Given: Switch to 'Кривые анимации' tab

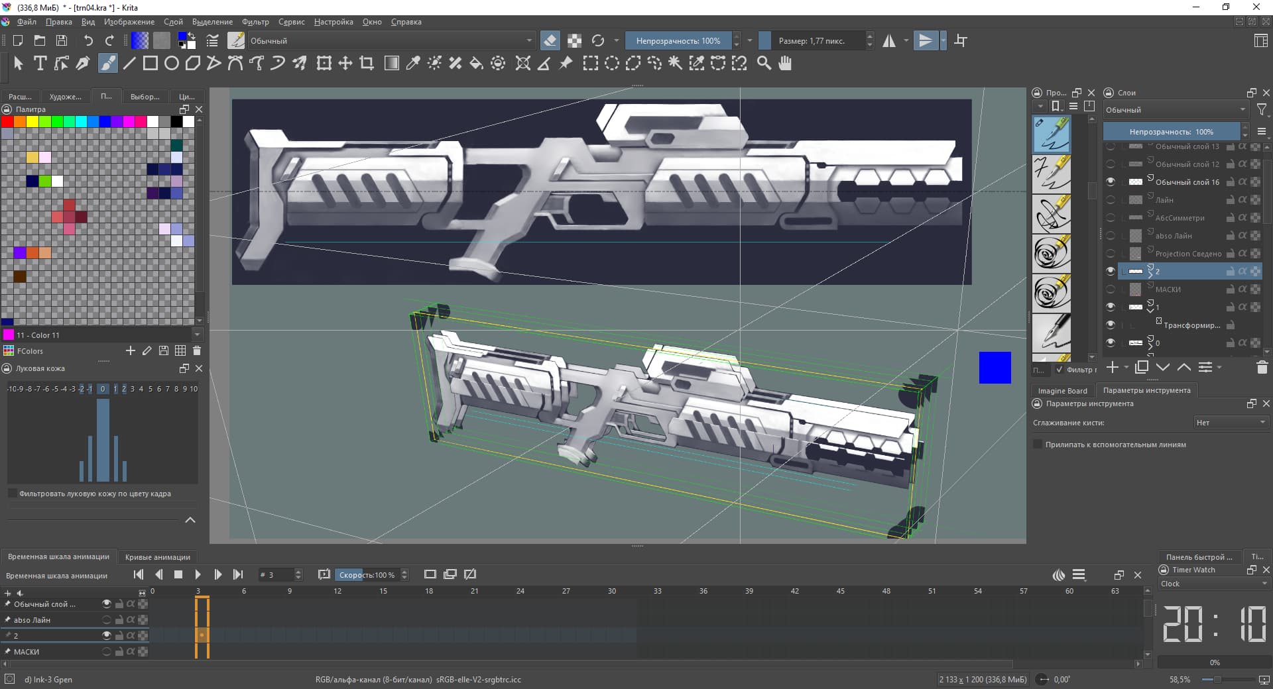Looking at the screenshot, I should click(x=157, y=557).
